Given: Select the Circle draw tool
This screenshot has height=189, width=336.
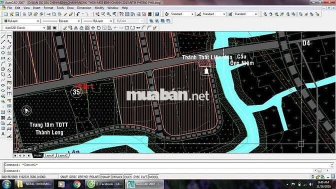Looking at the screenshot, I should pos(3,69).
